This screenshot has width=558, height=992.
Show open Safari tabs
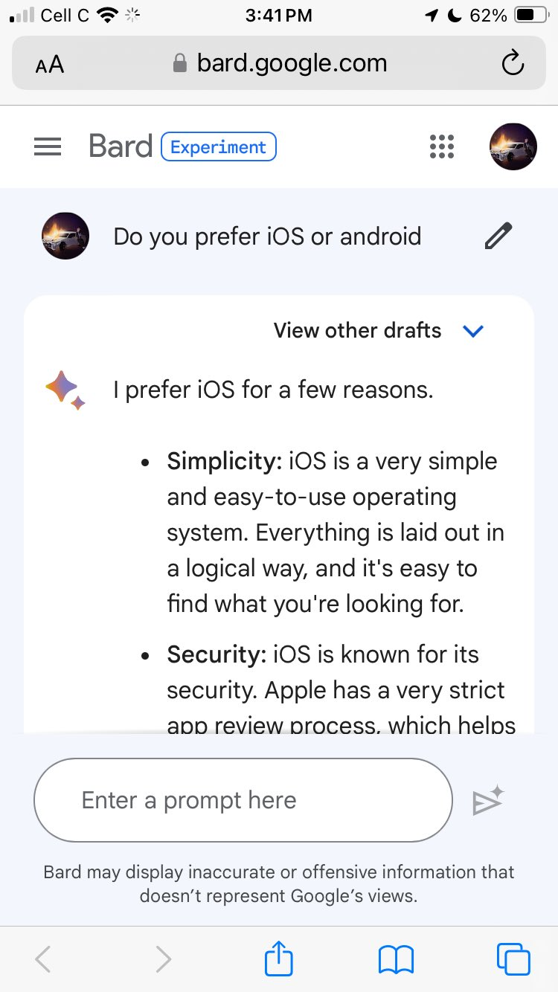[513, 959]
